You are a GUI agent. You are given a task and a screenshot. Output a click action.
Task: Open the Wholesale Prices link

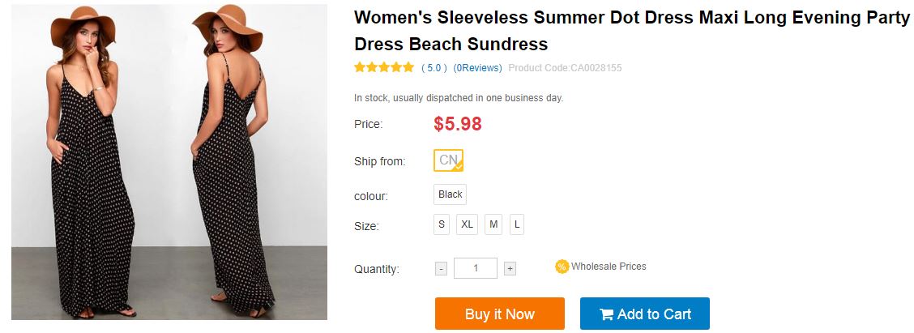tap(609, 267)
